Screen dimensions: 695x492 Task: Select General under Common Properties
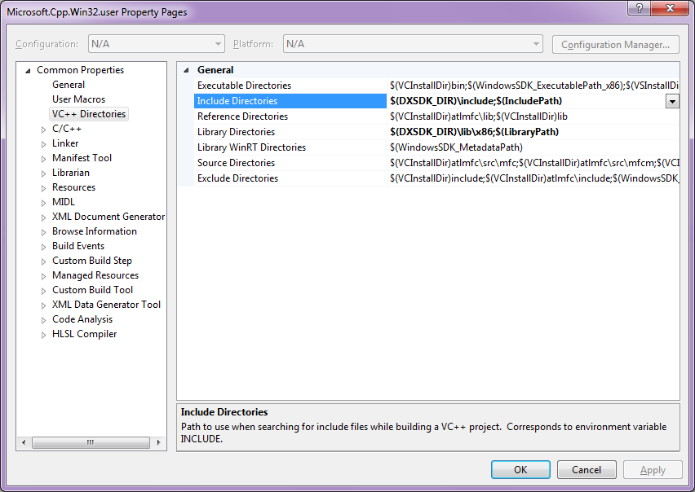69,85
